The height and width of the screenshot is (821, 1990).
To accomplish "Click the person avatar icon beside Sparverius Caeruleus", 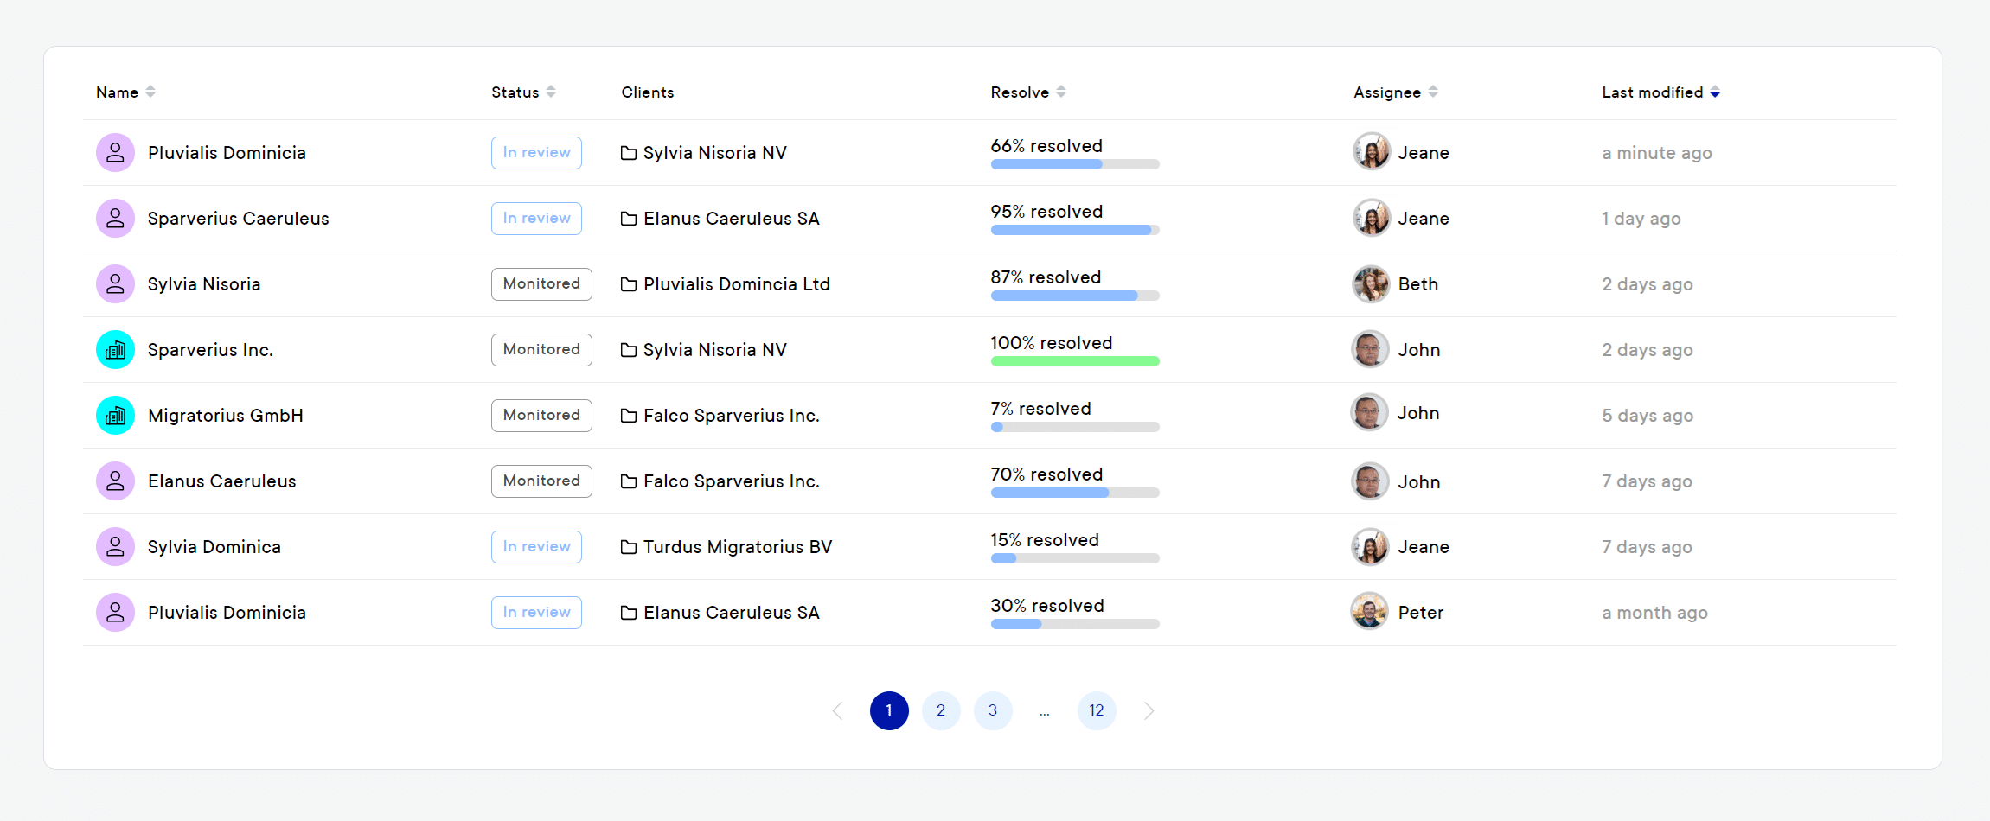I will [115, 219].
